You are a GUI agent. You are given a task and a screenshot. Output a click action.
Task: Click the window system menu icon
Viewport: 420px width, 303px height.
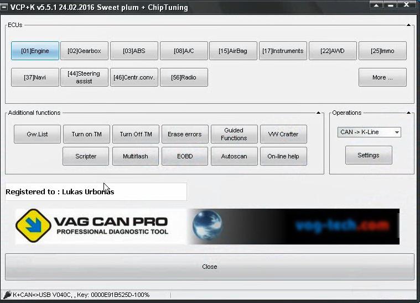tap(5, 7)
